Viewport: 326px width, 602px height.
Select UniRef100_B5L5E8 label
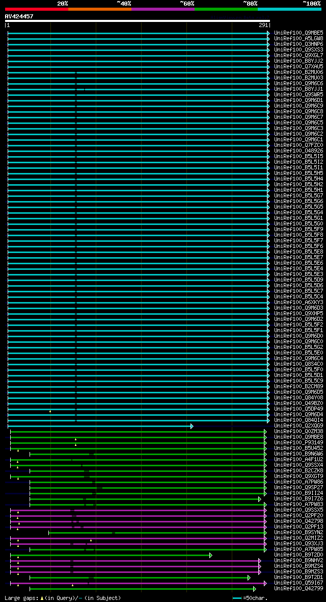coord(299,252)
